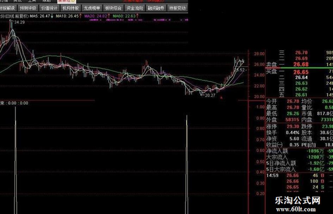This screenshot has height=214, width=333.
Task: Click the MA20: 24.82 indicator label
Action: 96,16
